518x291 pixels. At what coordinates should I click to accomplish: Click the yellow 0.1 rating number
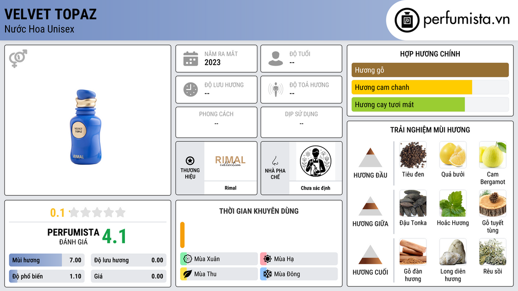pos(57,213)
